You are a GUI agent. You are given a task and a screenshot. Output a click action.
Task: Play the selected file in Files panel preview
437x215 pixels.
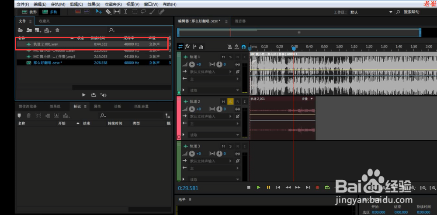pos(84,95)
